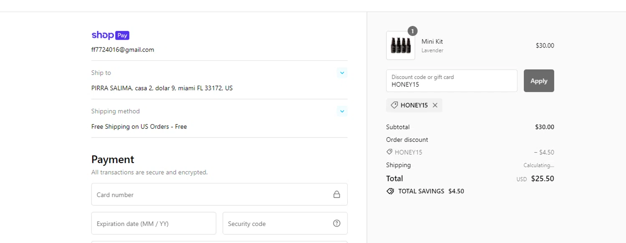Click the quantity badge on Mini Kit
626x243 pixels.
[x=412, y=31]
